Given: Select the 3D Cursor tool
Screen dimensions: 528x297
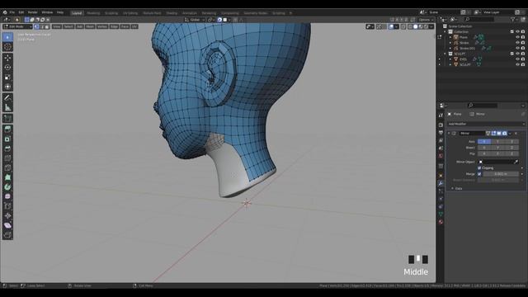Looking at the screenshot, I should [7, 47].
